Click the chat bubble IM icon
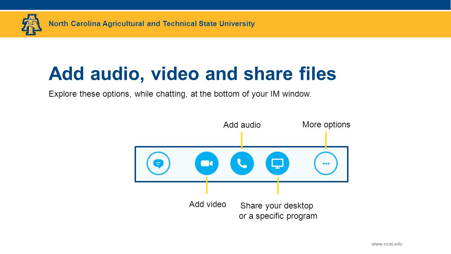The image size is (451, 254). [x=159, y=163]
